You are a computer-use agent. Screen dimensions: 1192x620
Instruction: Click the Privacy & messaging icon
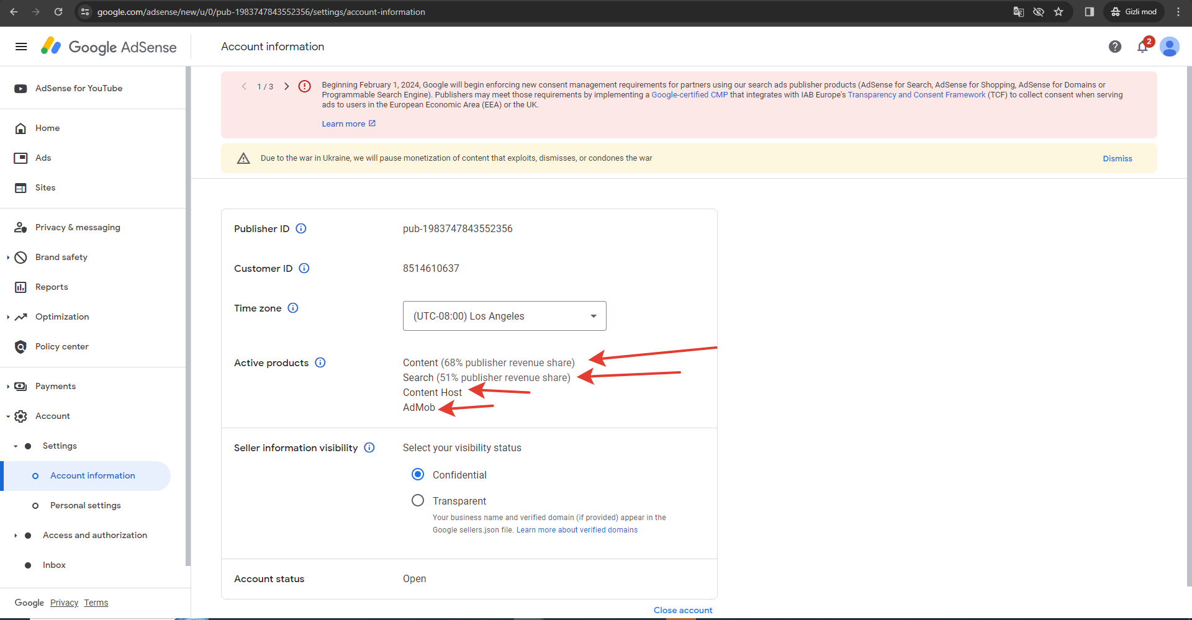pyautogui.click(x=20, y=228)
